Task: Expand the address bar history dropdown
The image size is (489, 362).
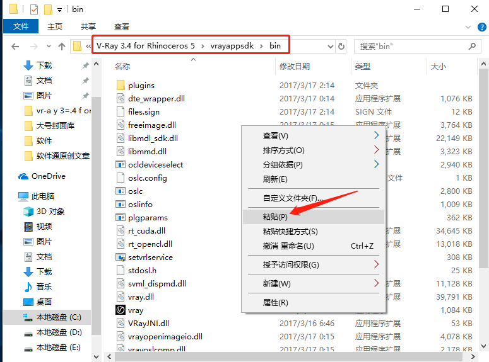Action: 331,47
